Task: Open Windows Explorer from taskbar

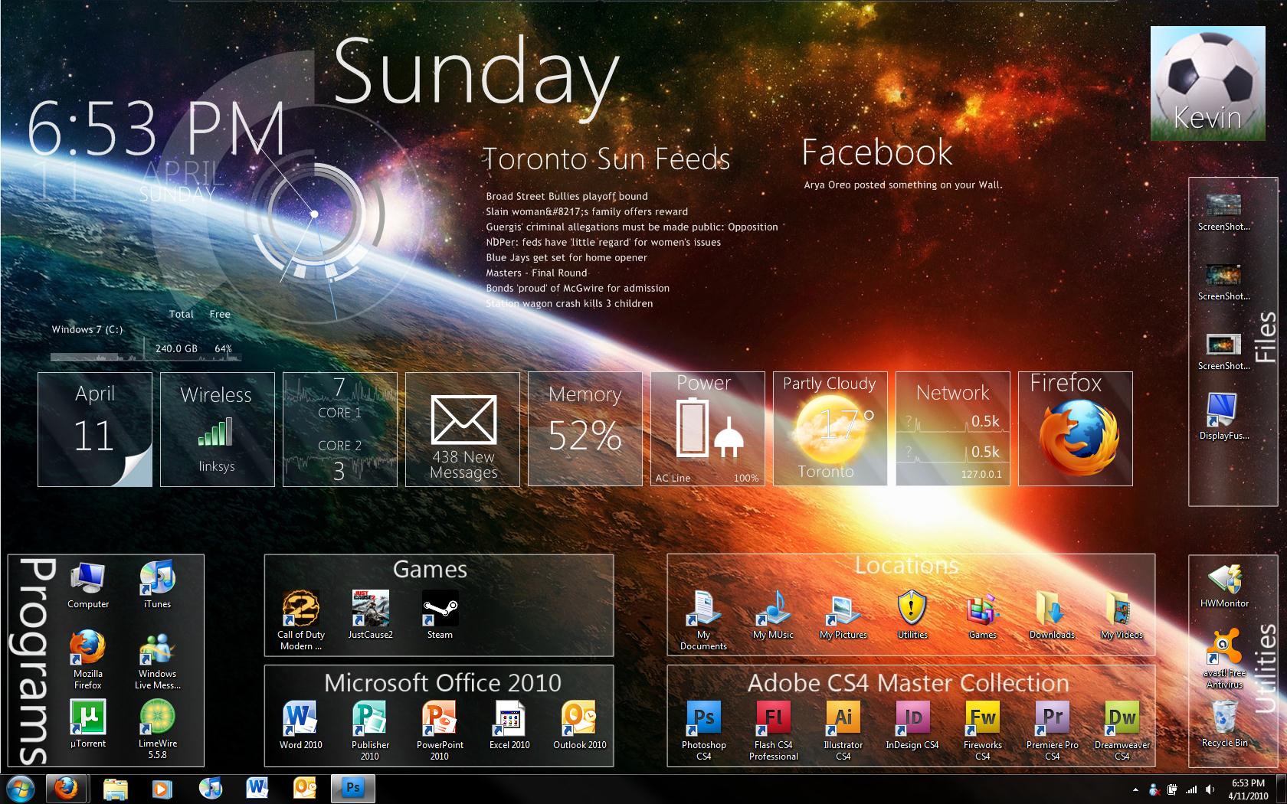Action: click(115, 788)
